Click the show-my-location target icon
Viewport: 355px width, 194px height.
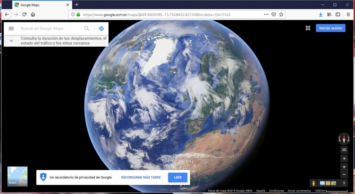[344, 158]
